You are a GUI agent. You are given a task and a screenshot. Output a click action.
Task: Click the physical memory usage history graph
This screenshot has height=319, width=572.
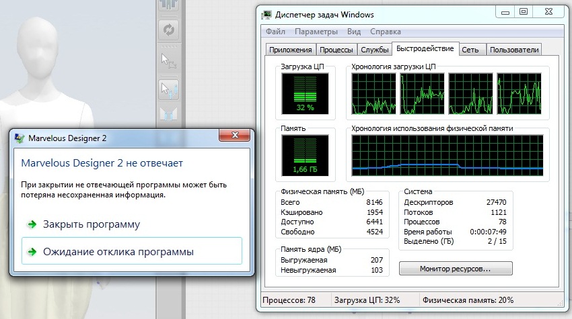tap(448, 156)
